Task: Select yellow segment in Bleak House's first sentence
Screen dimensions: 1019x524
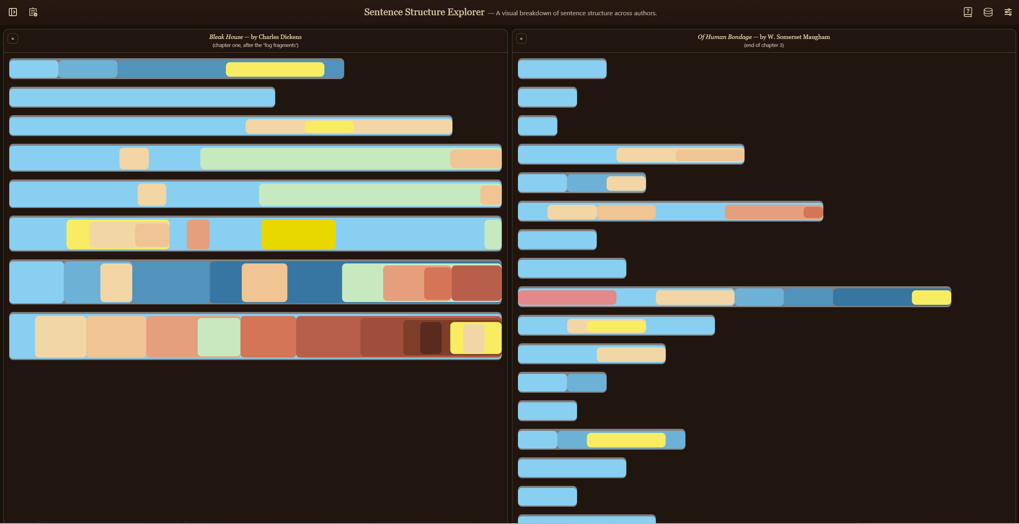Action: [x=275, y=69]
